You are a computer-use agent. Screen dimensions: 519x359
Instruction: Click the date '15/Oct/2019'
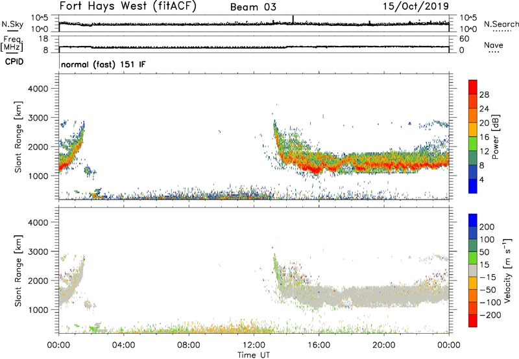416,6
